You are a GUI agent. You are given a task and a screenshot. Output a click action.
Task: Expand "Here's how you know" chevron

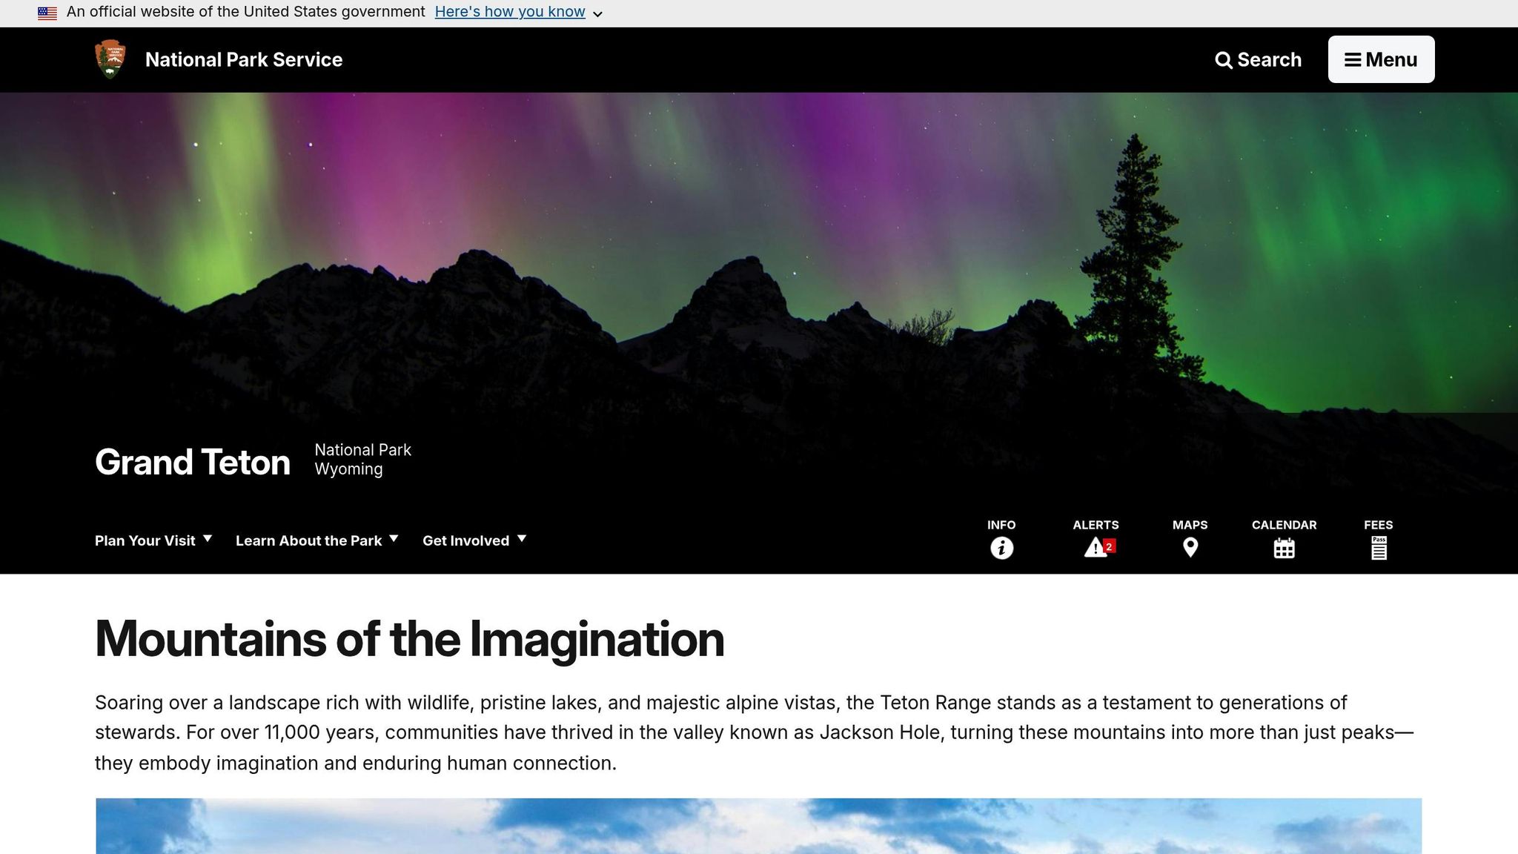pyautogui.click(x=597, y=14)
